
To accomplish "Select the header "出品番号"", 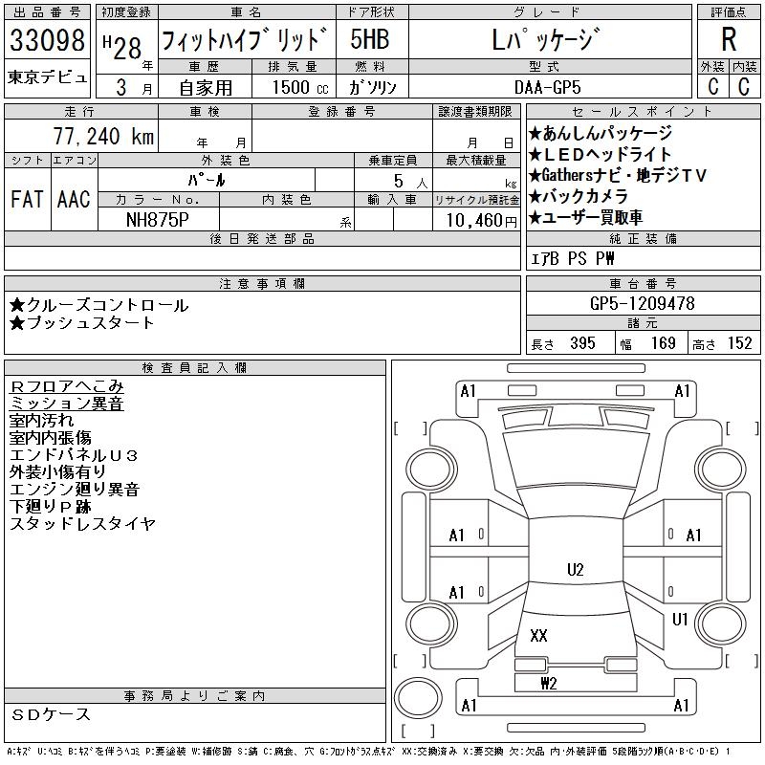I will tap(47, 12).
